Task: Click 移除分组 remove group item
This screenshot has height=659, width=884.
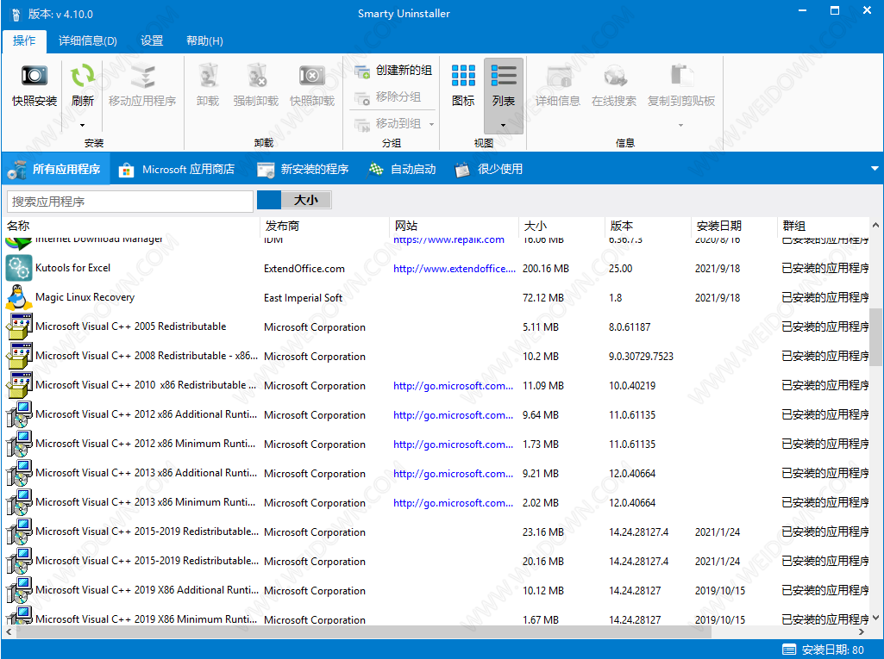Action: [x=388, y=96]
